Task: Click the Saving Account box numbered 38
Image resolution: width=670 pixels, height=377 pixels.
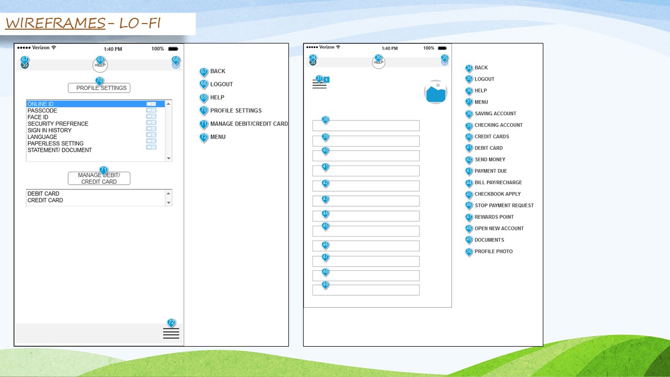Action: (x=366, y=126)
